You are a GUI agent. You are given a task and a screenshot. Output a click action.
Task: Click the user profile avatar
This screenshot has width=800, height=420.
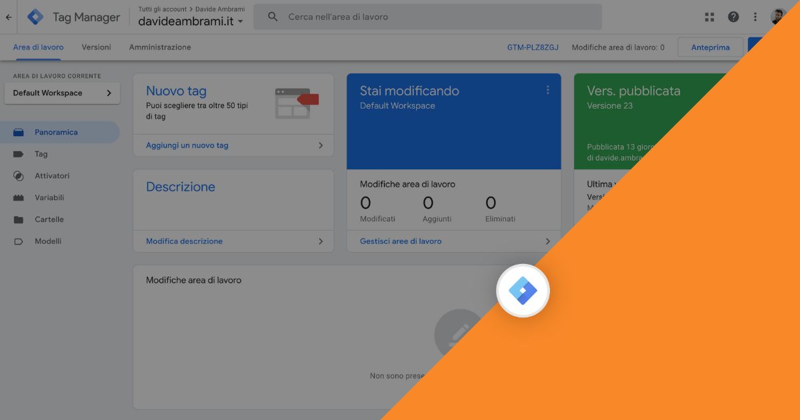tap(779, 17)
